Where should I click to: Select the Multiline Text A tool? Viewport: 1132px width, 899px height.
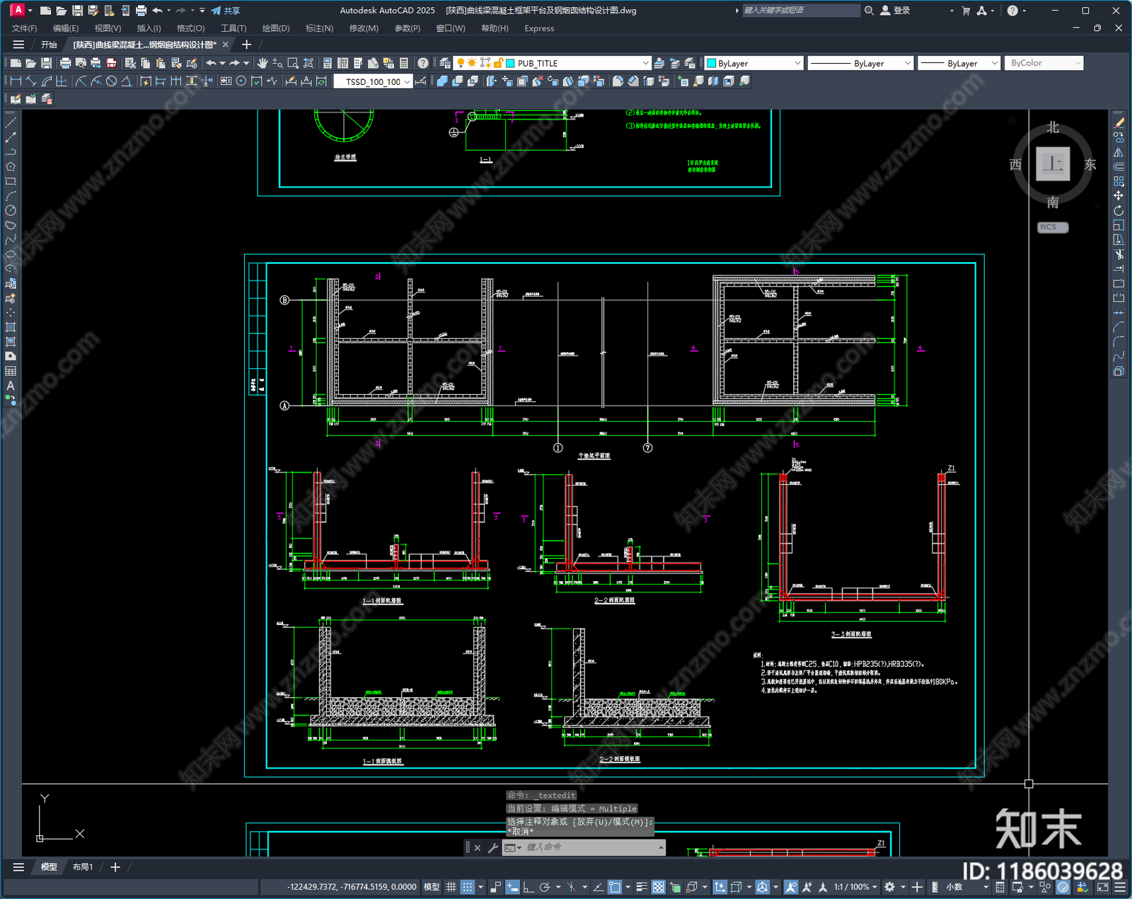[11, 386]
